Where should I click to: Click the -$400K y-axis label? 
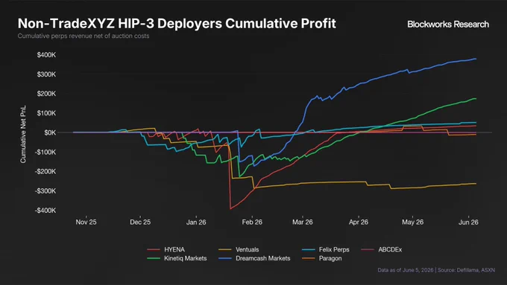coord(45,211)
